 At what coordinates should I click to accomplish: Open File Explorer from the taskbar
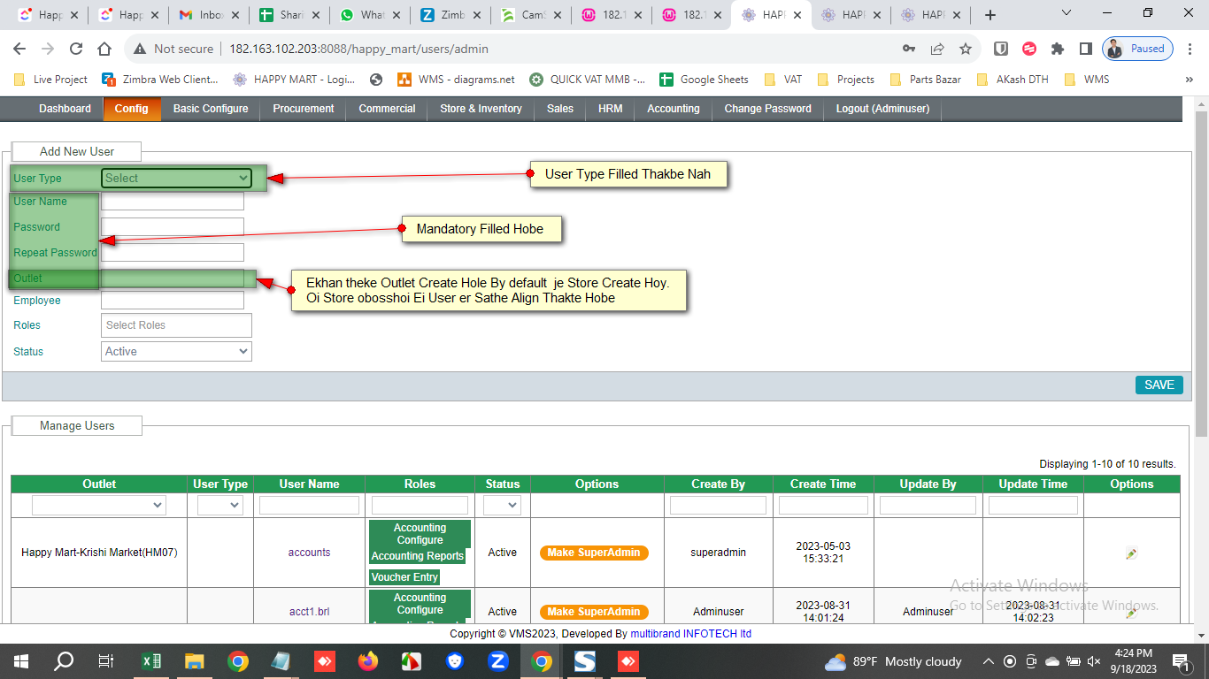[x=195, y=661]
